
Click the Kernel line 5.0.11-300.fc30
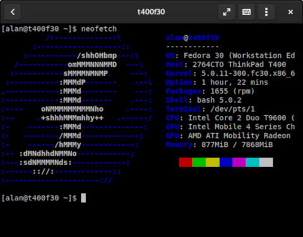click(x=230, y=73)
